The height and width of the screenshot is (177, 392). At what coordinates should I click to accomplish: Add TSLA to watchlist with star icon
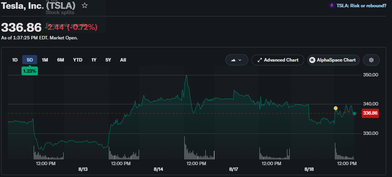pos(85,5)
